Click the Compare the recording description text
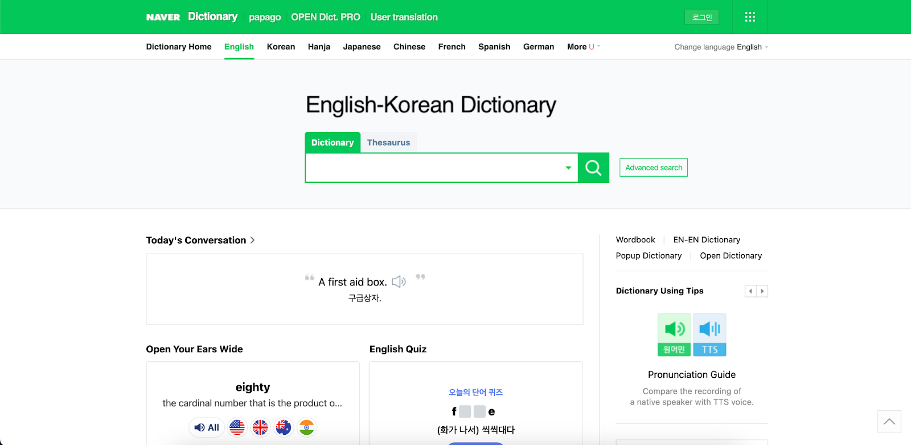 692,397
